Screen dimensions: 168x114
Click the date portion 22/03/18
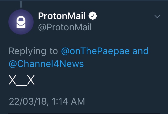click(x=28, y=101)
